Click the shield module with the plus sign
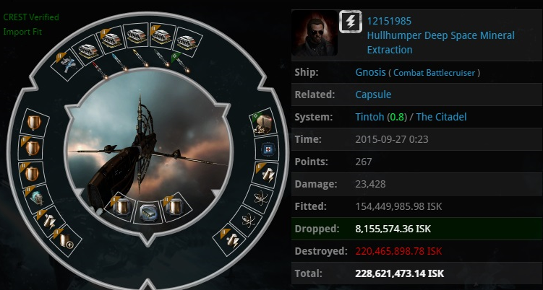The width and height of the screenshot is (543, 290). pyautogui.click(x=65, y=241)
